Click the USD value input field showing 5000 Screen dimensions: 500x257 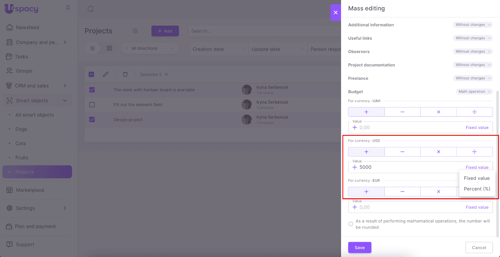point(406,167)
